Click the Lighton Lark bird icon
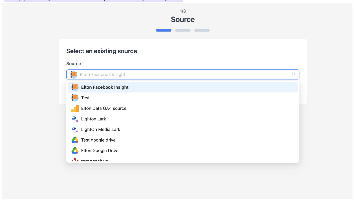This screenshot has height=201, width=354. tap(75, 119)
